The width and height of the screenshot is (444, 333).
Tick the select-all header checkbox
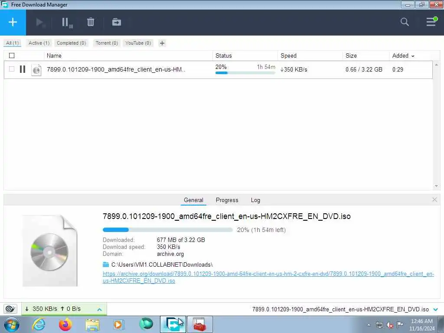coord(12,55)
